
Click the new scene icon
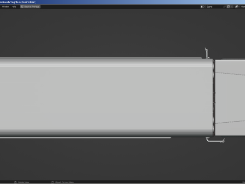[228, 7]
